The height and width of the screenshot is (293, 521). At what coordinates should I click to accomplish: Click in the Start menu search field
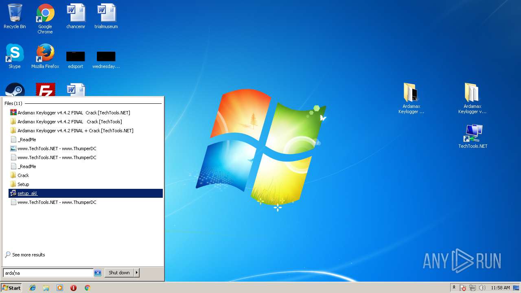(x=48, y=273)
